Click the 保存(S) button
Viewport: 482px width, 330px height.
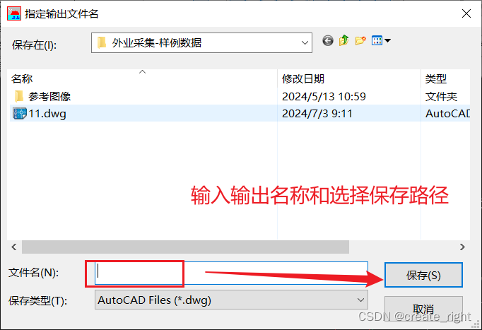tap(423, 275)
